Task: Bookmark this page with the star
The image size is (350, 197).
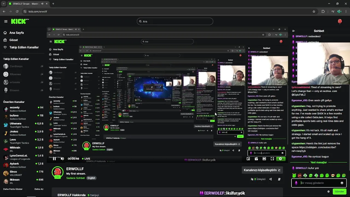Action: [x=314, y=11]
